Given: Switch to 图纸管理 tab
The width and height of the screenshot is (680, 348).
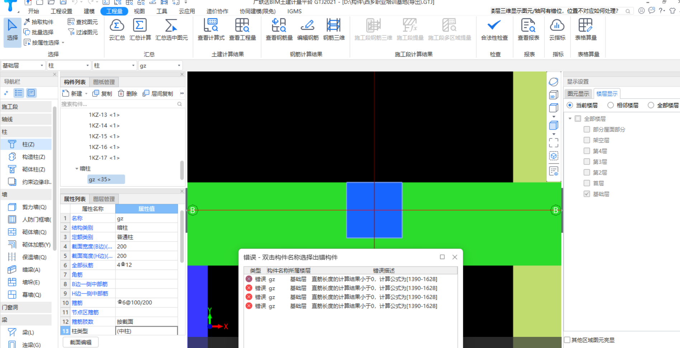Looking at the screenshot, I should [104, 82].
